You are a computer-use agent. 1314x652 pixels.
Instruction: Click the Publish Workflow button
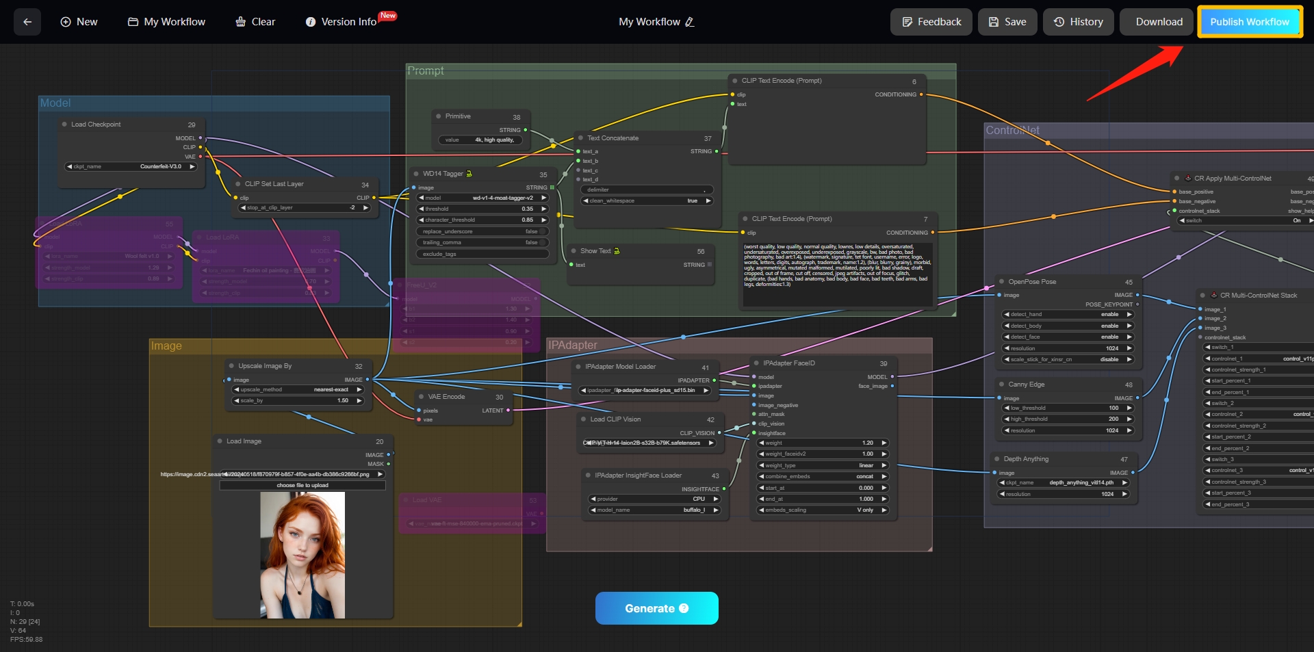tap(1249, 22)
